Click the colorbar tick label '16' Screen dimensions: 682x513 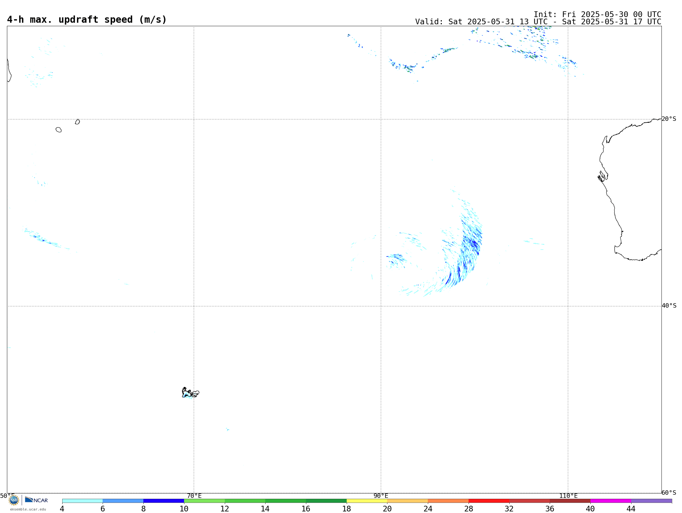(306, 509)
